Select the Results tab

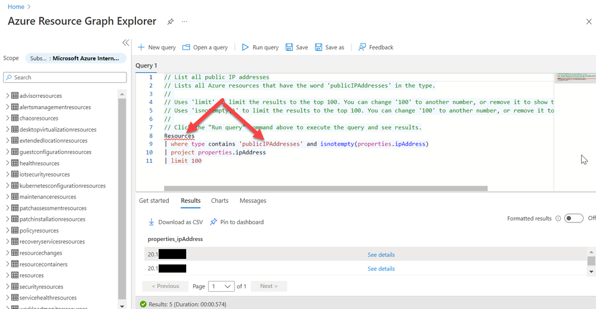(190, 200)
